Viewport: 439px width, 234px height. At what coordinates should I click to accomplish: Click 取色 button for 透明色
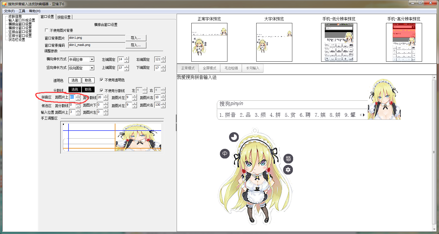pyautogui.click(x=88, y=80)
